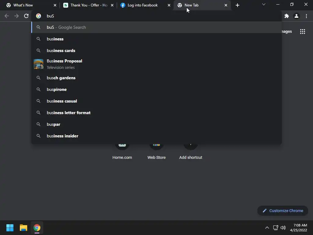Open a new tab with plus button
Image resolution: width=313 pixels, height=235 pixels.
tap(237, 5)
